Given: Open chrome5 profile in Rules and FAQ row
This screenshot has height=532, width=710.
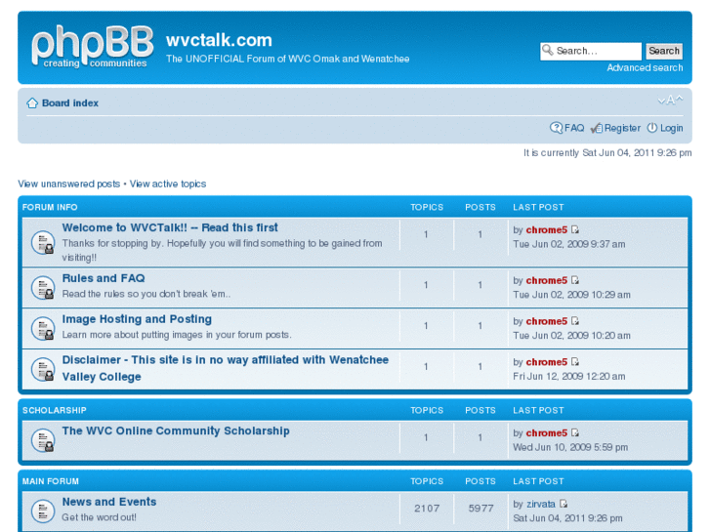Looking at the screenshot, I should point(547,281).
